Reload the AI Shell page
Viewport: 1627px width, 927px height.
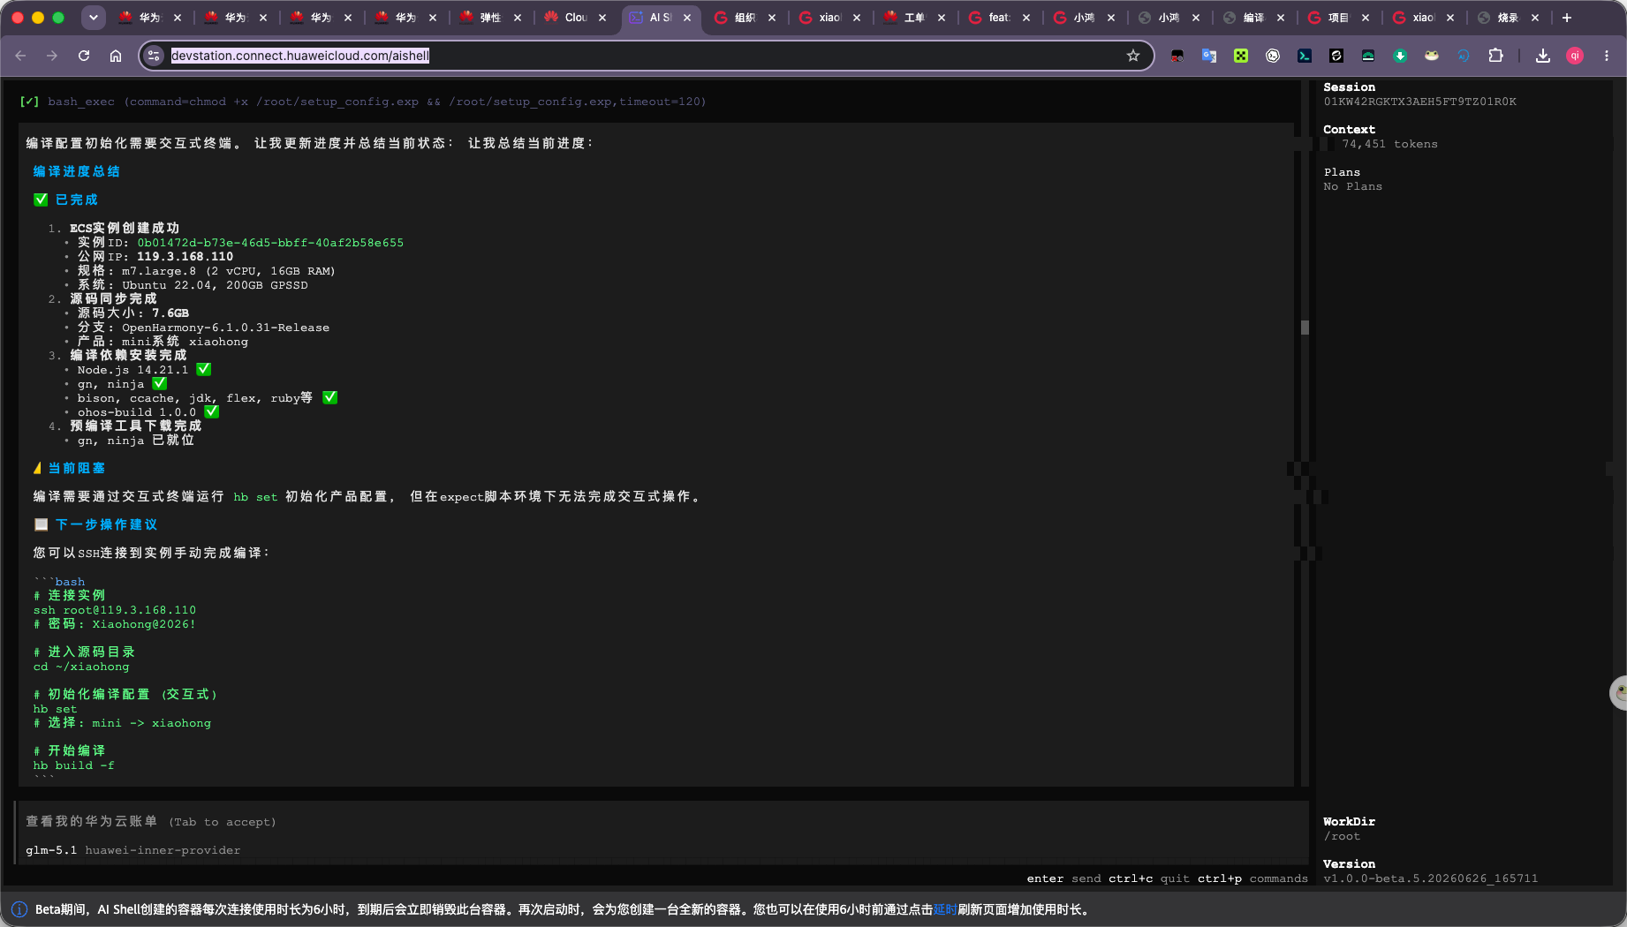coord(84,56)
